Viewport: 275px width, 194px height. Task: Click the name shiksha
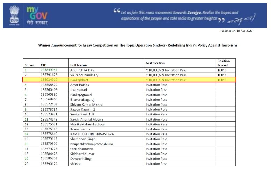(76, 164)
